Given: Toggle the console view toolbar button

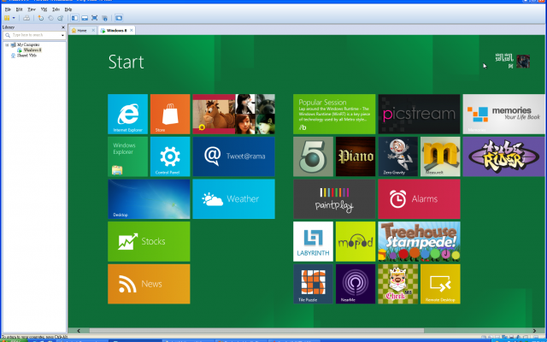Looking at the screenshot, I should (119, 18).
